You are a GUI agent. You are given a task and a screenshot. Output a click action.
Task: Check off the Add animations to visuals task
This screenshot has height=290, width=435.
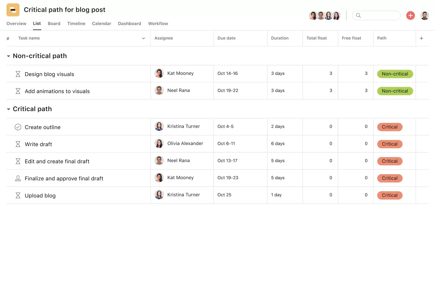pyautogui.click(x=18, y=91)
